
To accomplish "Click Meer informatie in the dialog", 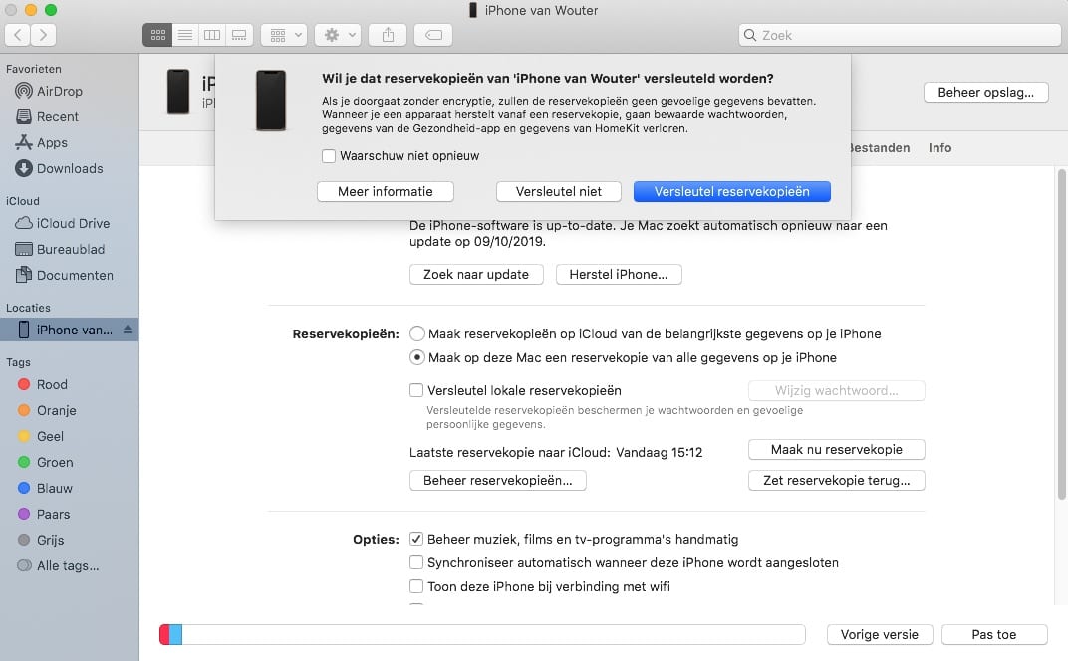I will [x=386, y=192].
